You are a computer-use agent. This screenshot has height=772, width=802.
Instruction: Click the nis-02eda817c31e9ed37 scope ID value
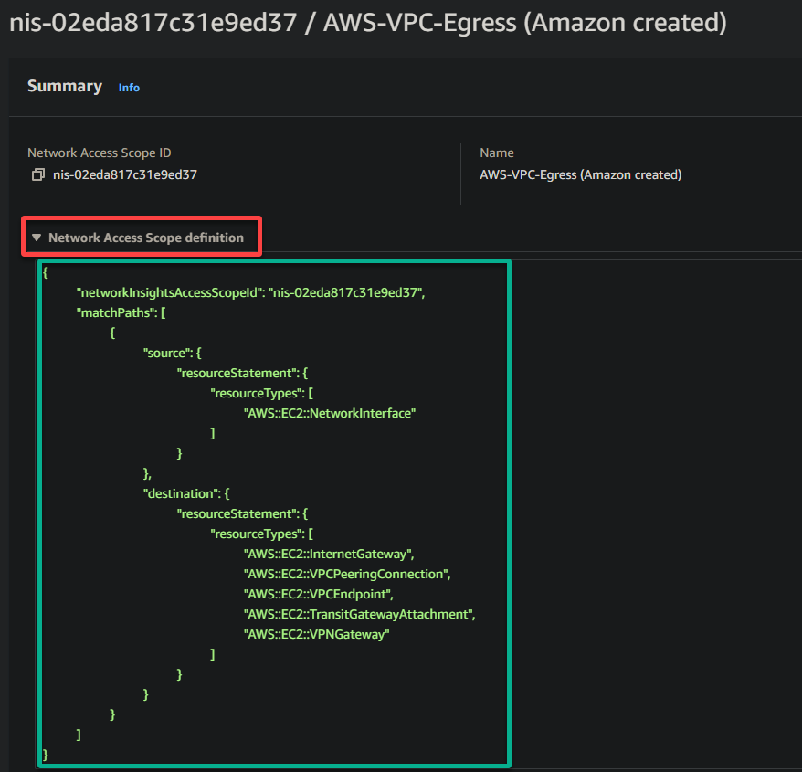coord(125,175)
